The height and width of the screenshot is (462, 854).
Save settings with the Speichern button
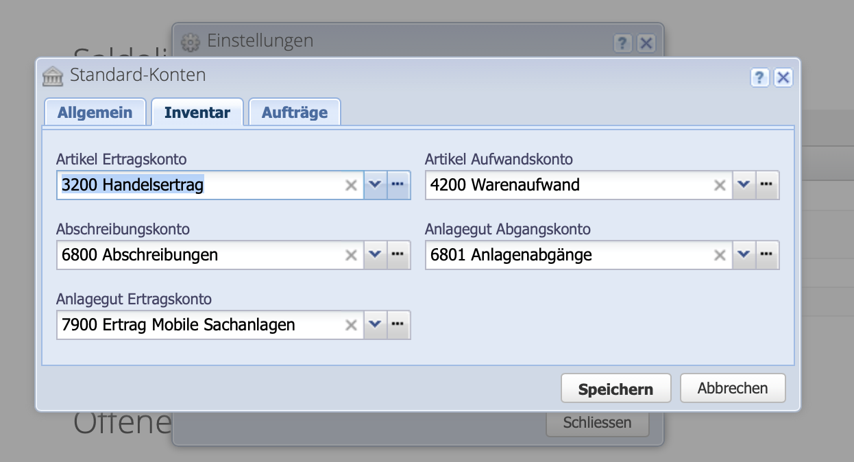click(x=615, y=388)
